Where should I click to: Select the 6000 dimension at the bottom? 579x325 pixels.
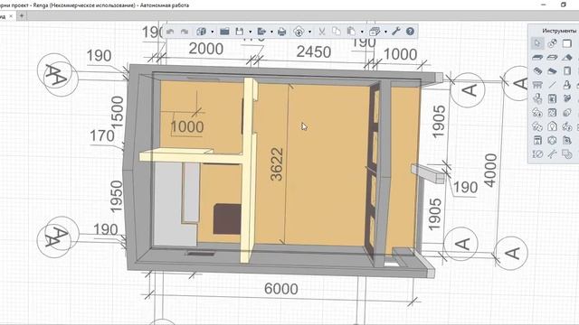pyautogui.click(x=281, y=289)
